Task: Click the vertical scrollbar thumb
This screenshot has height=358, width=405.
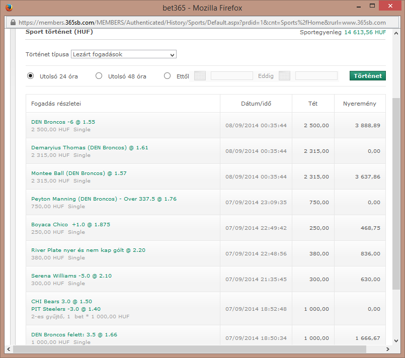Action: tap(396, 194)
